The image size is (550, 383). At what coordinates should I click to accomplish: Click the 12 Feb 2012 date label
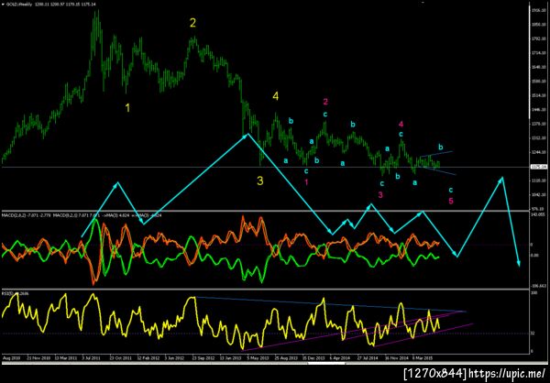pyautogui.click(x=147, y=358)
